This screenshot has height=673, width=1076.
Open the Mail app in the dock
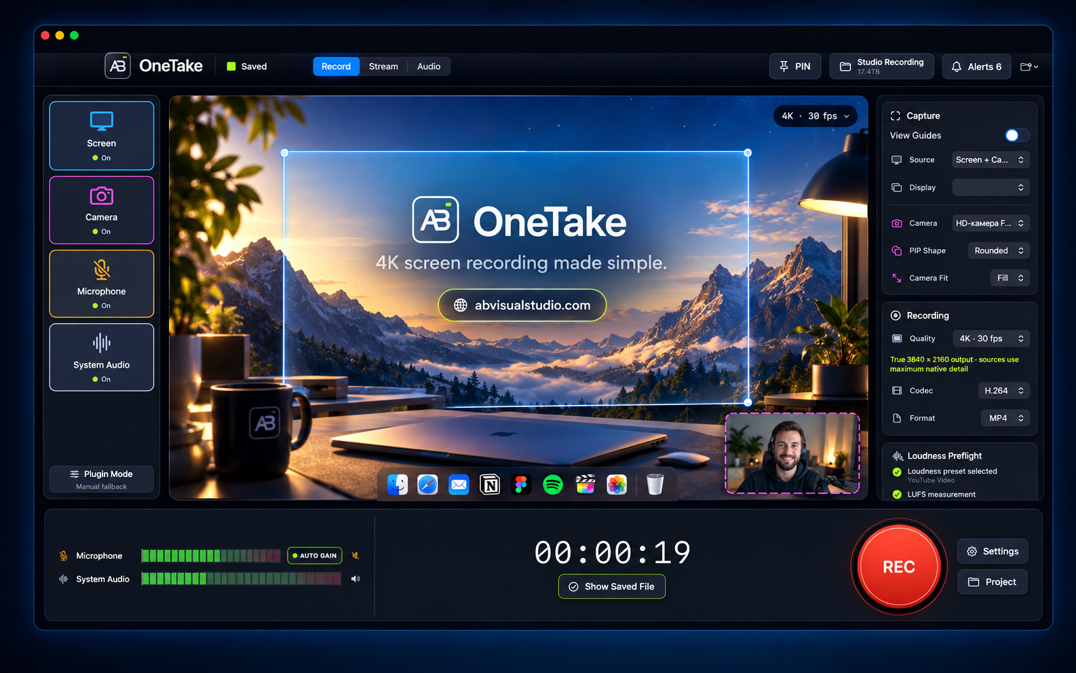click(459, 484)
